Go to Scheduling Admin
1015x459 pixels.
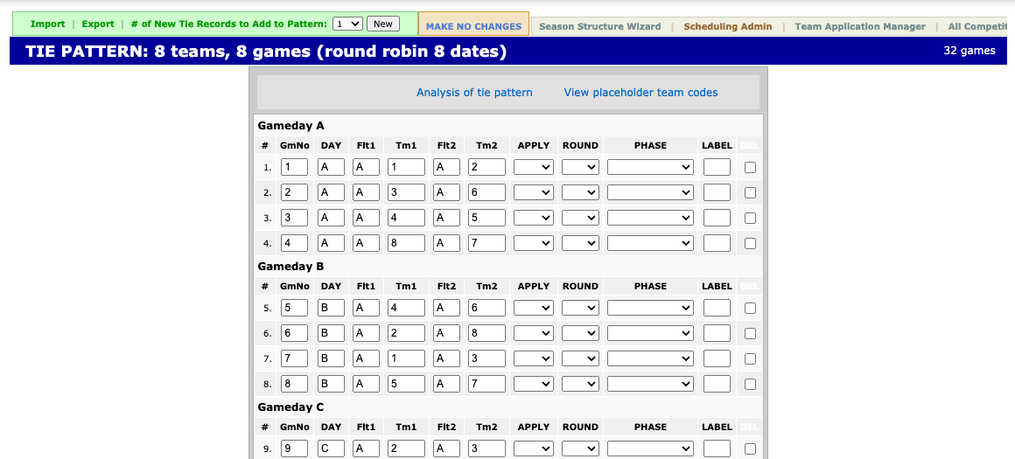[727, 26]
